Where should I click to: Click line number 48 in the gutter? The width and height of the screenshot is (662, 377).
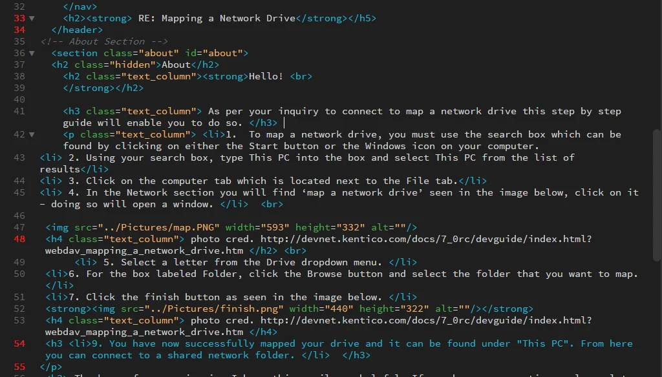pyautogui.click(x=19, y=239)
